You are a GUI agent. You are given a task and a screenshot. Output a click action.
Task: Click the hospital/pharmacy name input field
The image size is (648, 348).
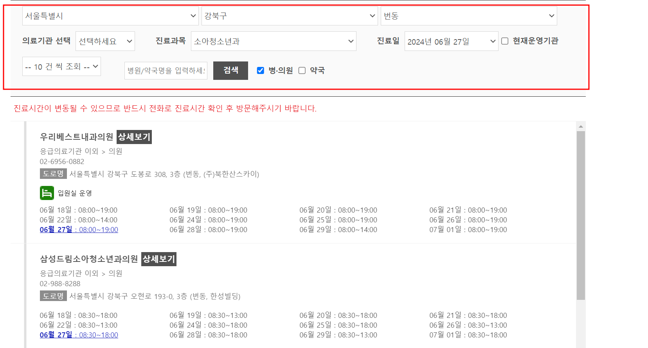click(x=166, y=70)
